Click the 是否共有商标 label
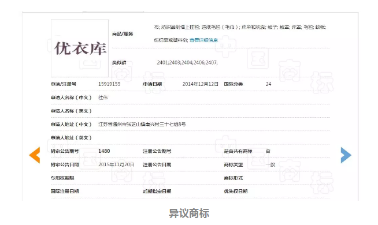This screenshot has width=378, height=225. tap(238, 151)
